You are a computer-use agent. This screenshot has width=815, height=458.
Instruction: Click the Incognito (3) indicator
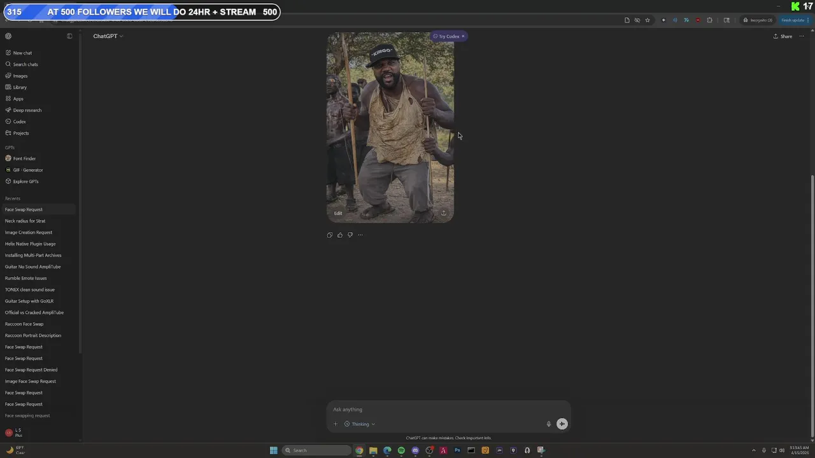[758, 20]
